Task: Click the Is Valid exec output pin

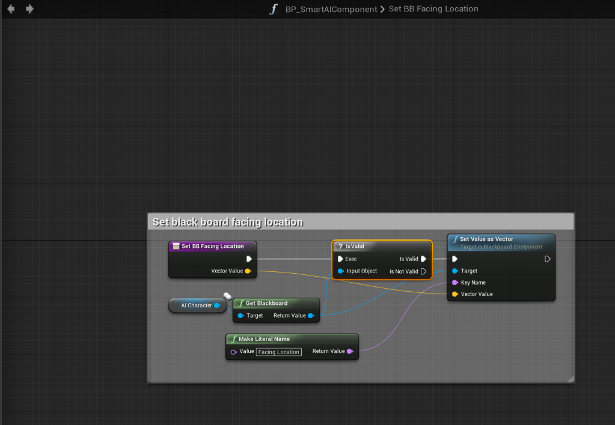Action: click(424, 259)
